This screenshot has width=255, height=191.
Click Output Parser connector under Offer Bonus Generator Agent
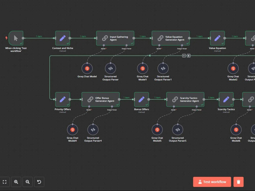112,106
